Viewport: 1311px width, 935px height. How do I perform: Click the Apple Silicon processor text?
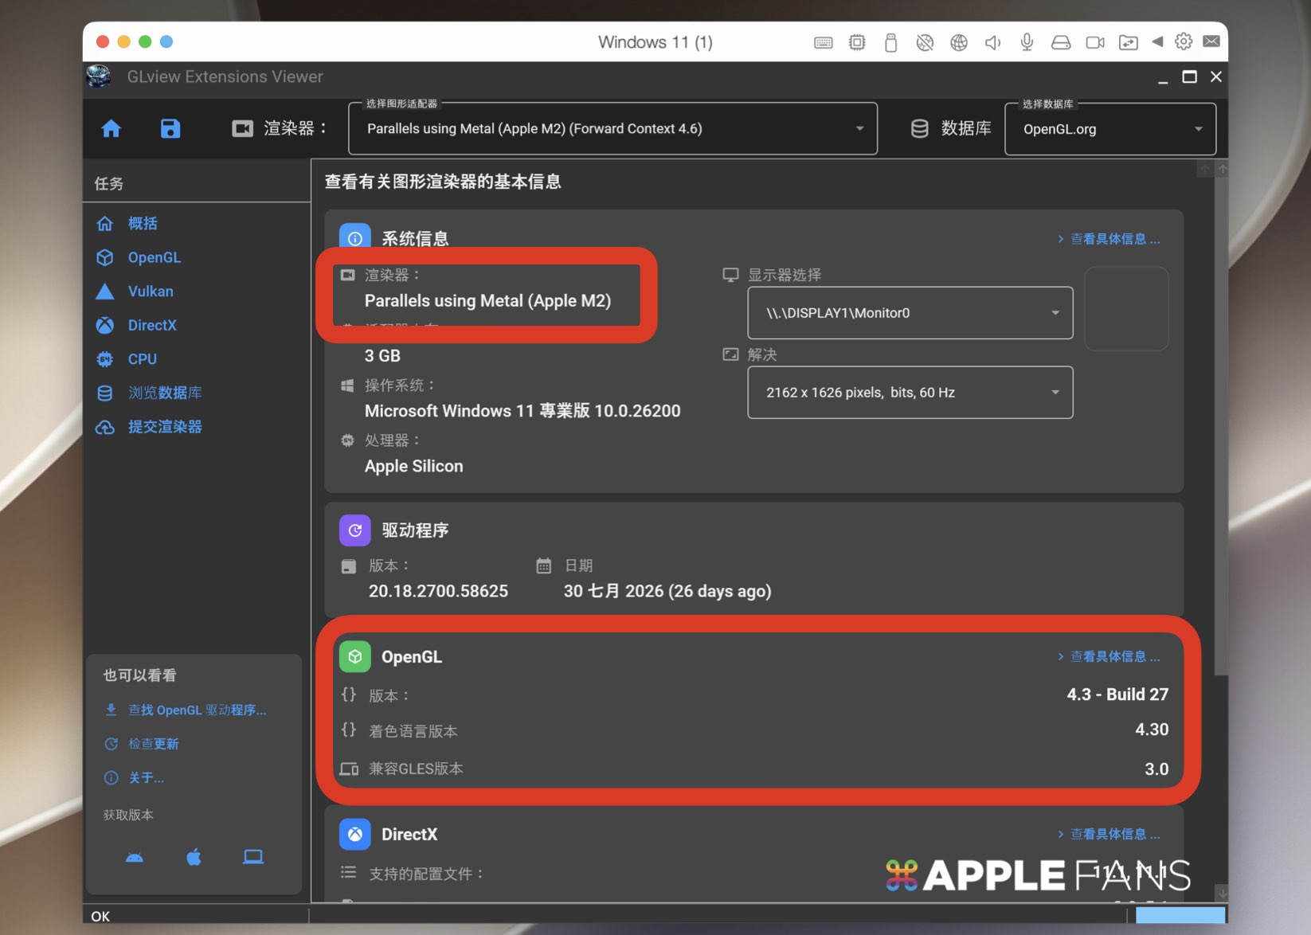(x=413, y=466)
